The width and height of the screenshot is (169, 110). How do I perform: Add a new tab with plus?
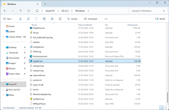click(45, 4)
